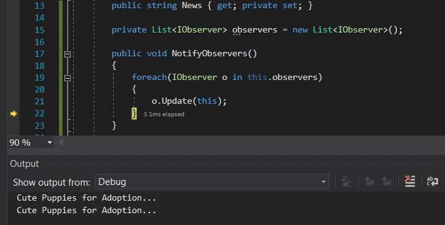Viewport: 445px width, 225px height.
Task: Click the highlighted closing brace on line 22
Action: pos(134,114)
